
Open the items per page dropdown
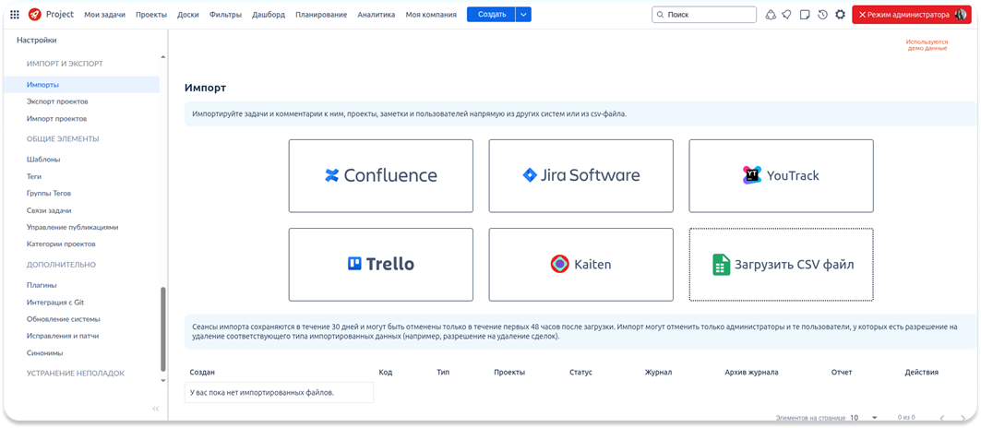coord(864,417)
